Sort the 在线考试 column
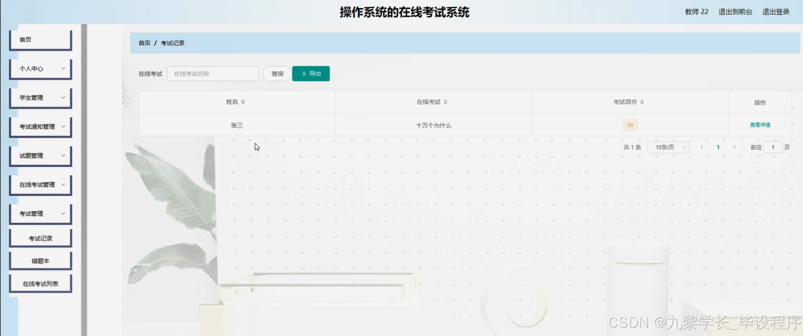 click(446, 102)
